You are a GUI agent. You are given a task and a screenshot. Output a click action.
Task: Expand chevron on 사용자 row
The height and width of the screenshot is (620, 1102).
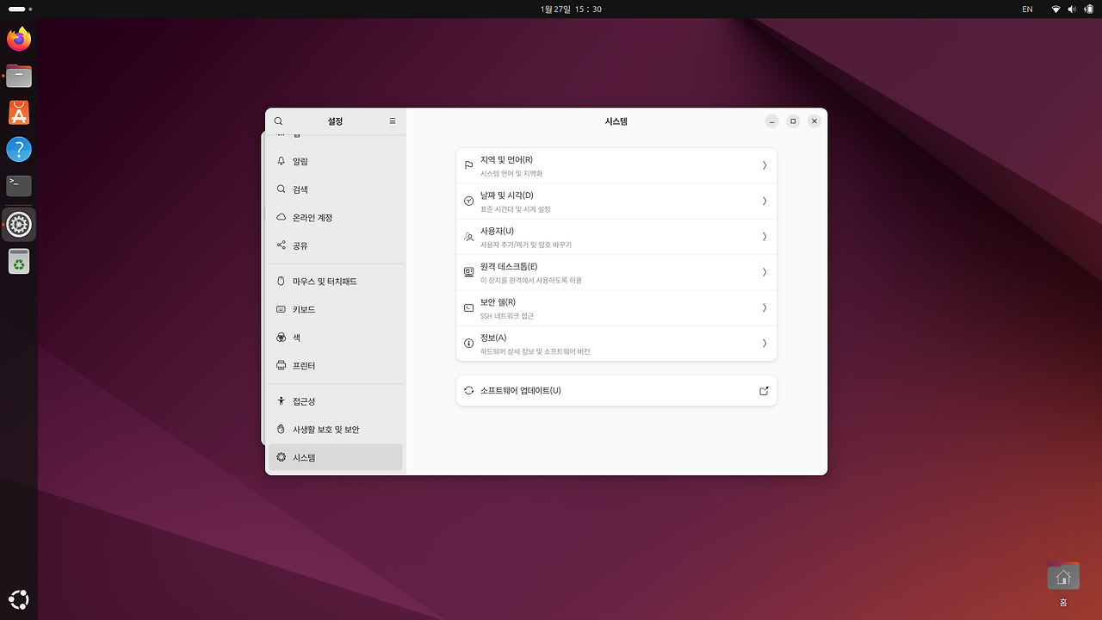click(765, 237)
